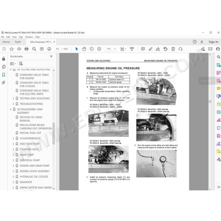
Task: Activate the Selection arrow tool
Action: [x=77, y=49]
